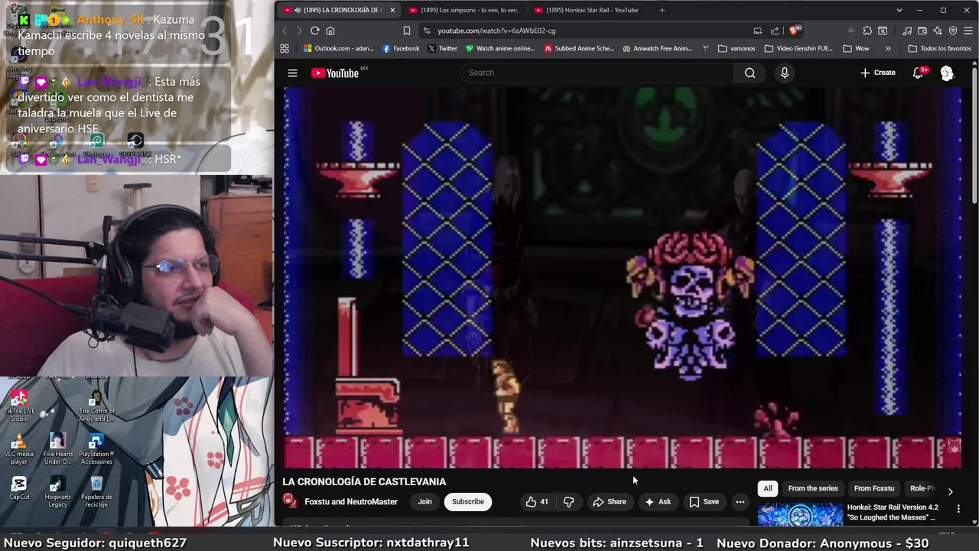Reload the page in the browser
979x551 pixels.
(x=314, y=31)
